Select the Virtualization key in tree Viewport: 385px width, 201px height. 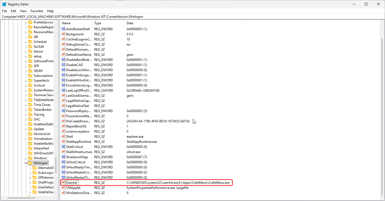[43, 139]
